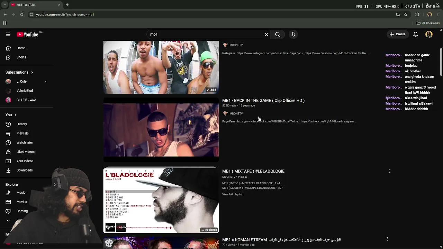The height and width of the screenshot is (249, 443).
Task: Open the tab search dropdown arrow
Action: pos(4,5)
